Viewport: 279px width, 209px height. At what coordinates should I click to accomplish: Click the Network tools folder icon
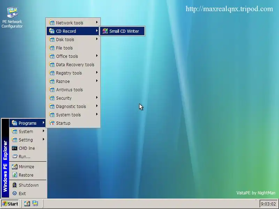(52, 23)
